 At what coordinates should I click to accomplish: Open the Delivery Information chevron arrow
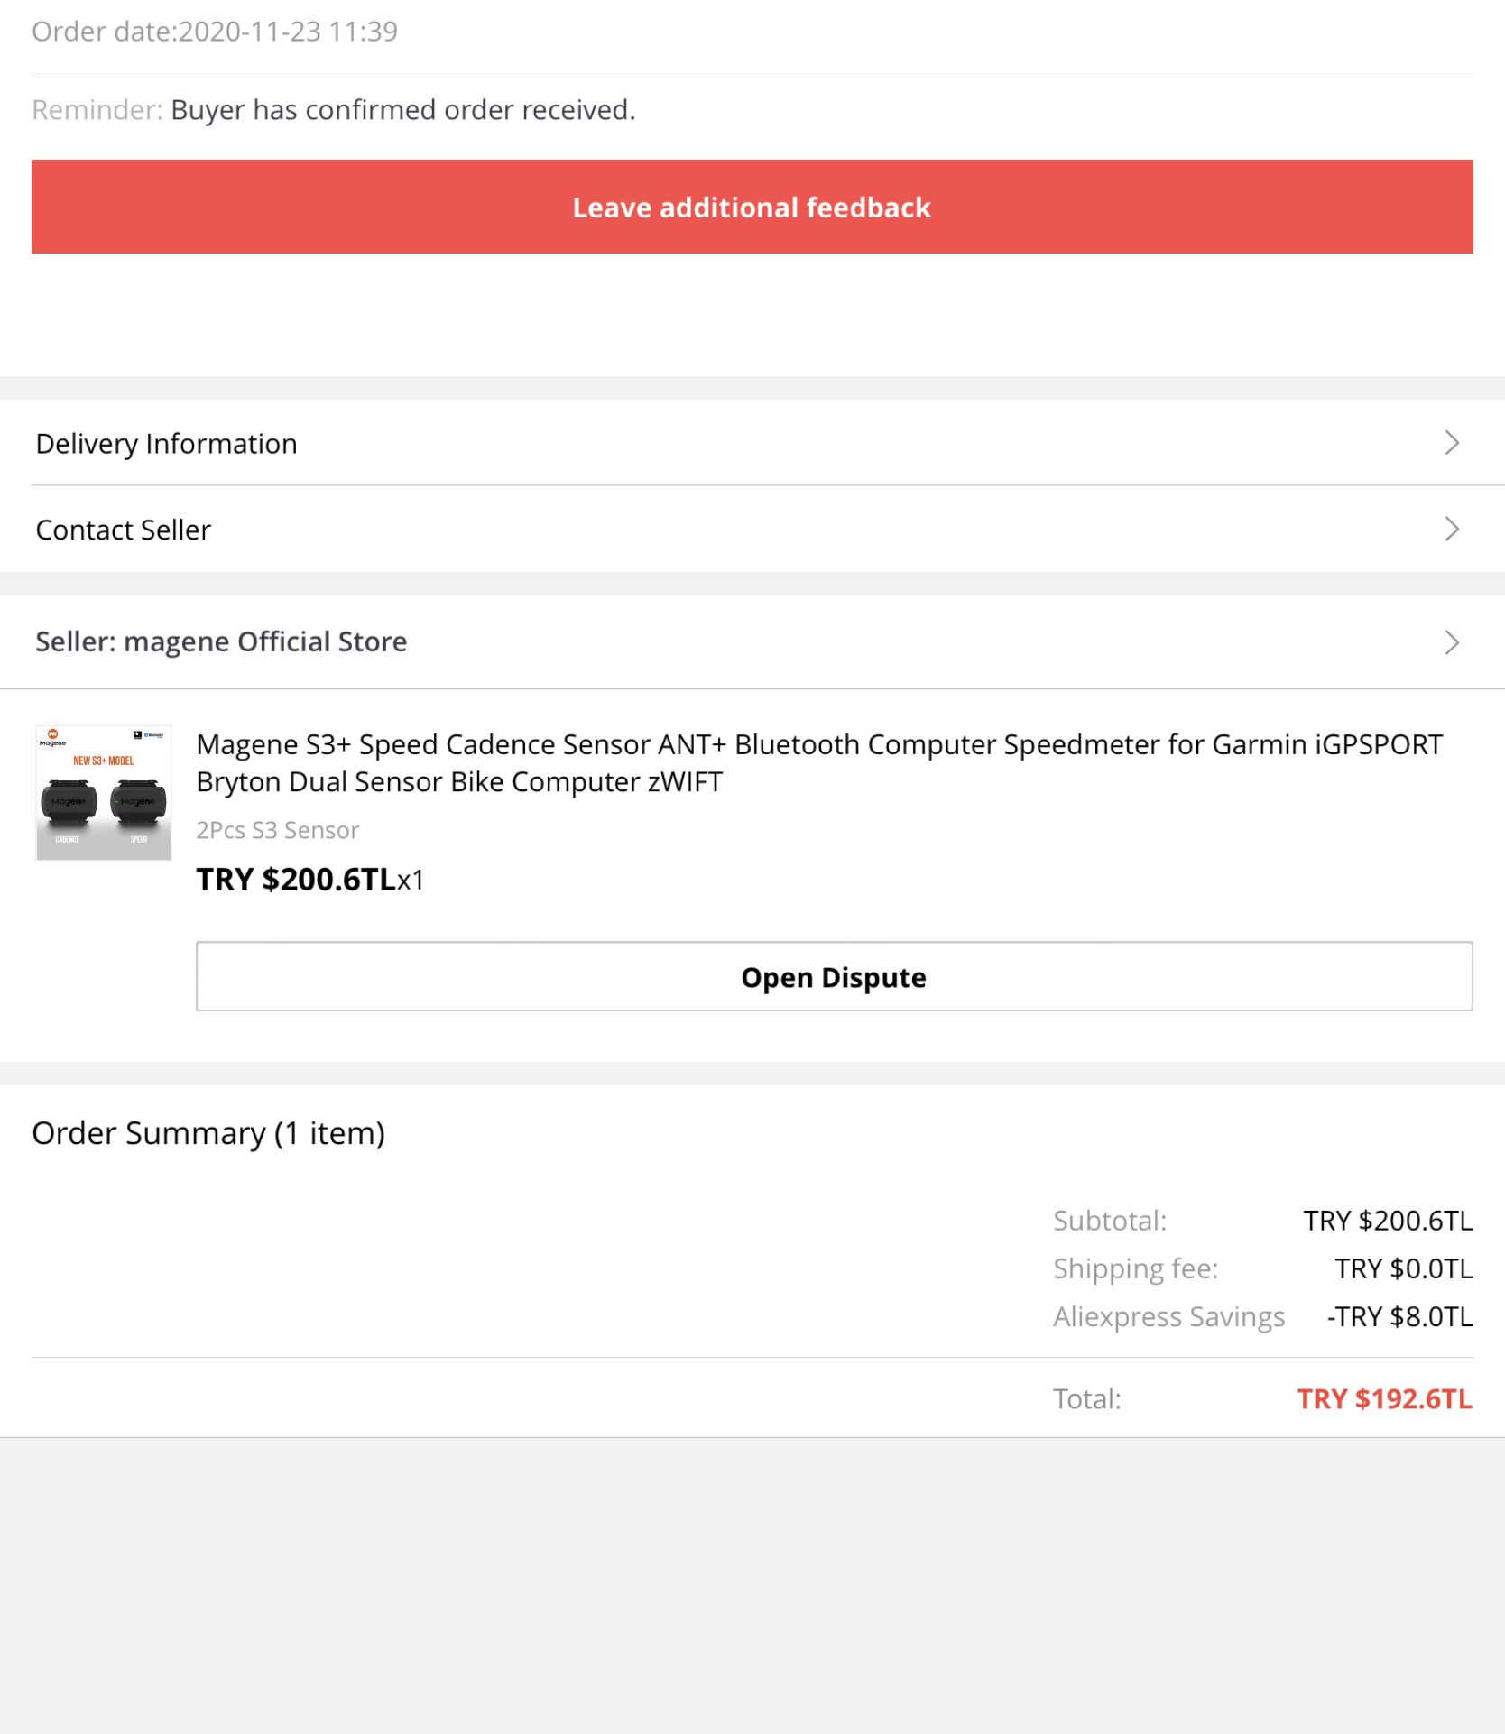click(1451, 443)
